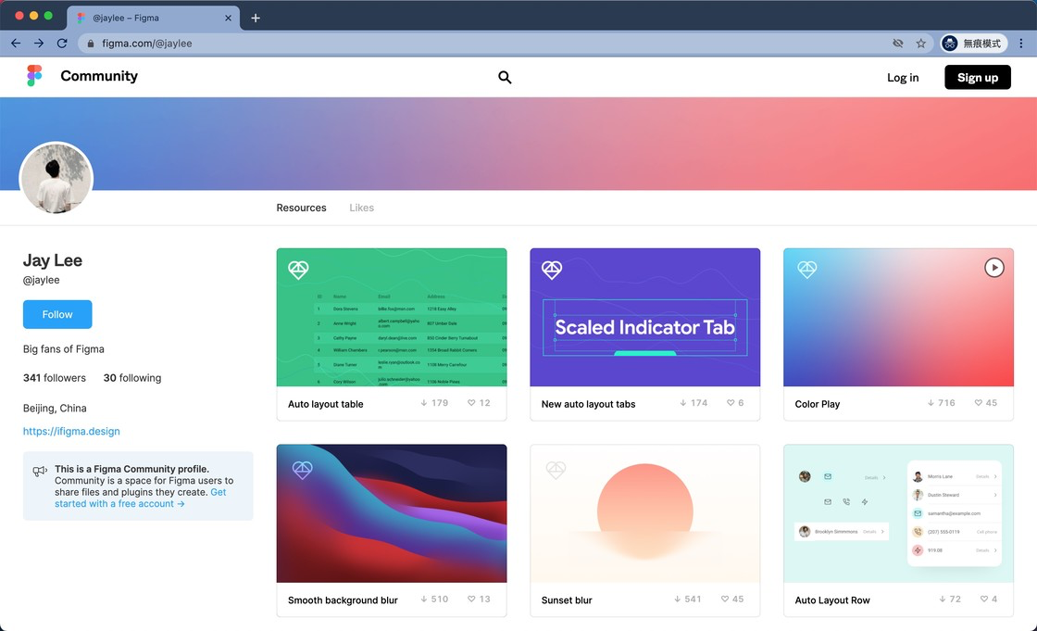This screenshot has height=631, width=1037.
Task: Click the Jay Lee profile name
Action: (x=52, y=260)
